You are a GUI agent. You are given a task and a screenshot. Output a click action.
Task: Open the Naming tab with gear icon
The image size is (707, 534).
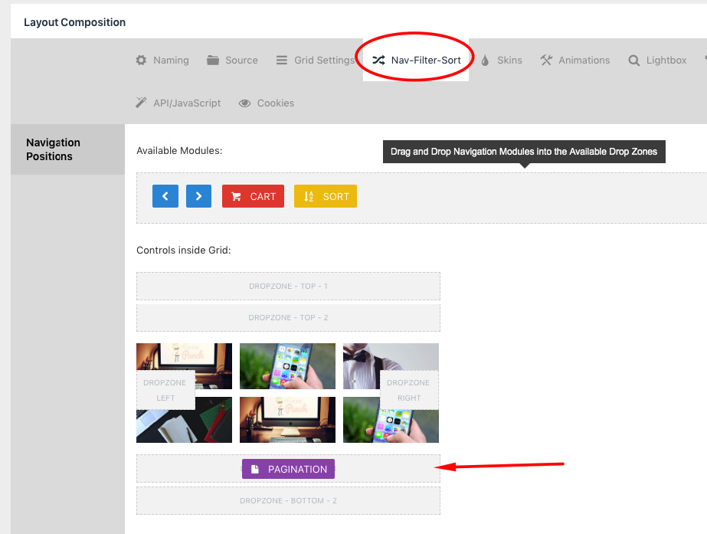tap(162, 60)
